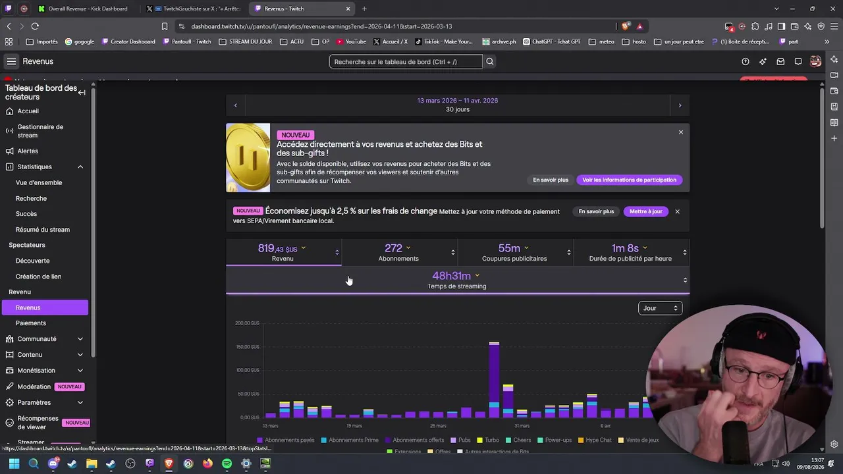This screenshot has height=474, width=843.
Task: Go to previous date range arrow
Action: click(x=236, y=105)
